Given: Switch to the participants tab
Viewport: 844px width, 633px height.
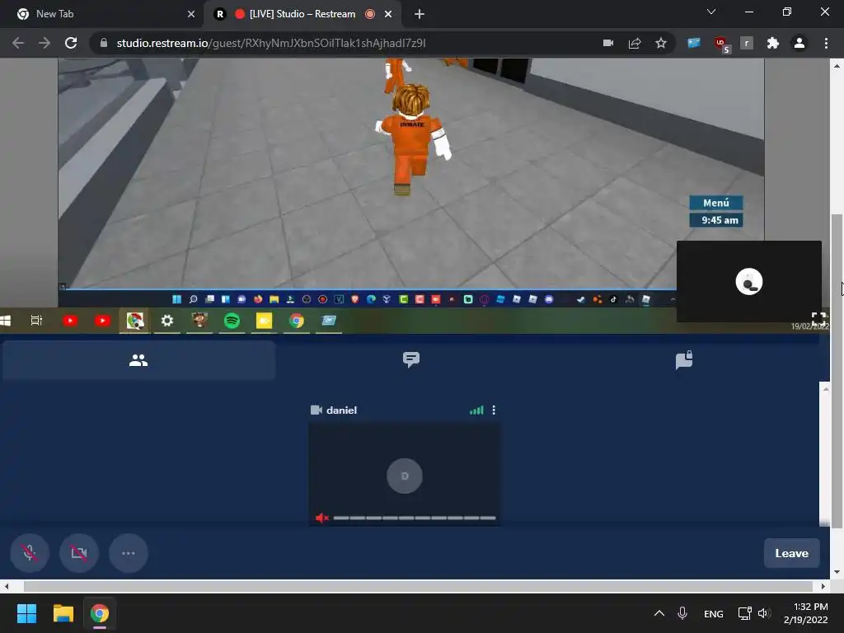Looking at the screenshot, I should [138, 360].
